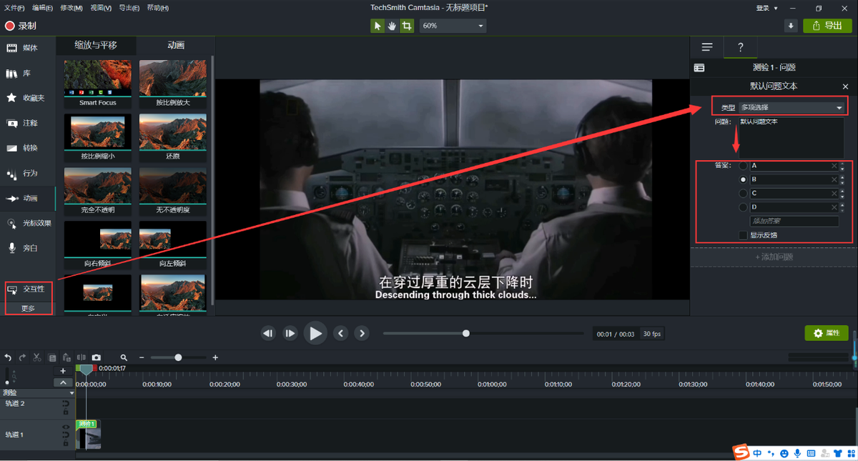This screenshot has width=858, height=461.
Task: Open the quiz options list panel icon
Action: click(707, 47)
